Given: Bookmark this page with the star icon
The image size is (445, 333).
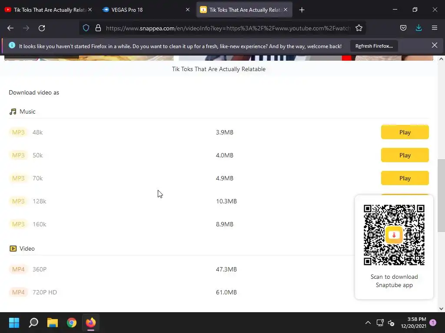Looking at the screenshot, I should pos(359,28).
